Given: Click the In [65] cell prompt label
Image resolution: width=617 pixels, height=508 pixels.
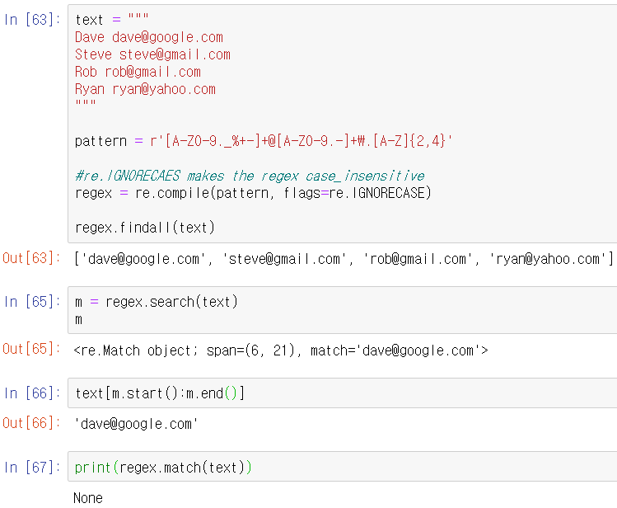Looking at the screenshot, I should 32,302.
